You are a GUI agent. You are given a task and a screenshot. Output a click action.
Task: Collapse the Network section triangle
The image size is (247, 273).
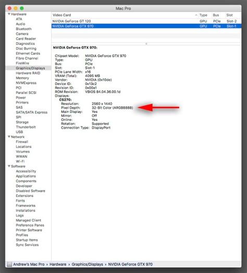(9, 136)
